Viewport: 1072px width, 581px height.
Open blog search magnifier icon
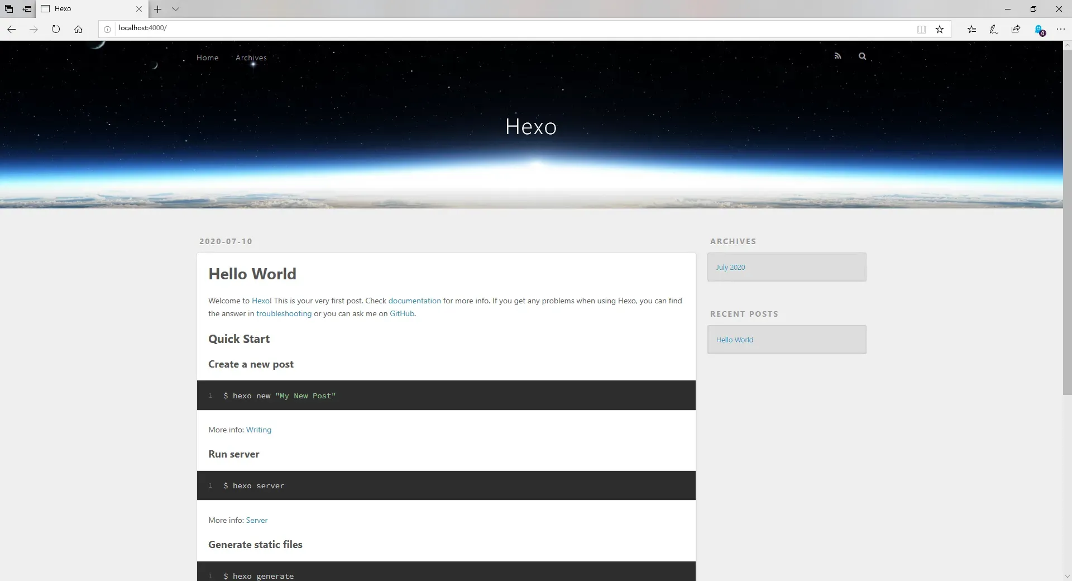(x=862, y=56)
